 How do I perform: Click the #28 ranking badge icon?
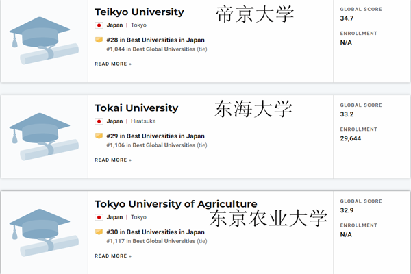(99, 40)
